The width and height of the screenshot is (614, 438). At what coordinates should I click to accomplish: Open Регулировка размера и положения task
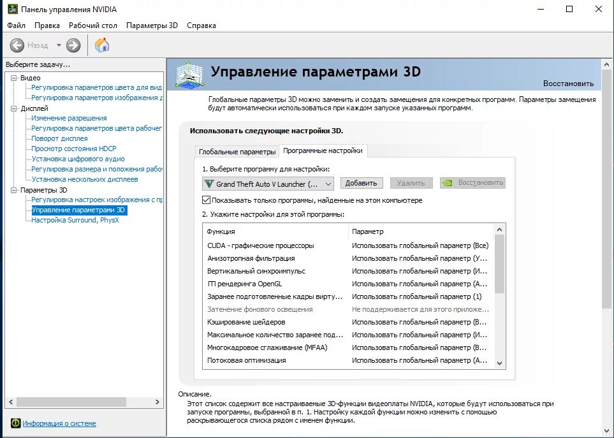[x=97, y=169]
